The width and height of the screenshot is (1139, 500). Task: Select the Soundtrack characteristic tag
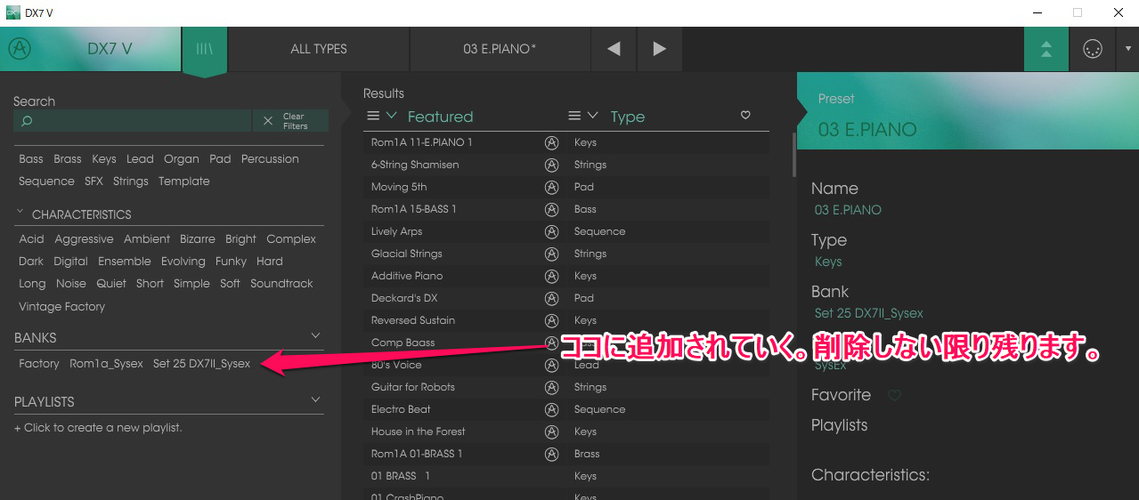(281, 284)
